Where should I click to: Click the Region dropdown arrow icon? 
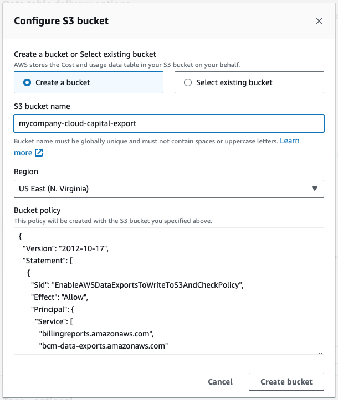[x=314, y=189]
